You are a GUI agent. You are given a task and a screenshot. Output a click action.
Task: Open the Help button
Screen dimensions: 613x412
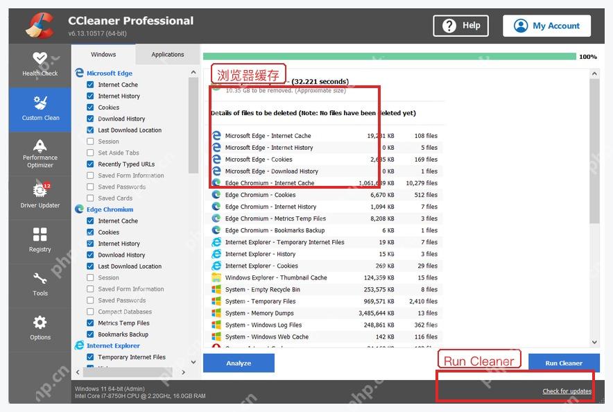[x=461, y=26]
